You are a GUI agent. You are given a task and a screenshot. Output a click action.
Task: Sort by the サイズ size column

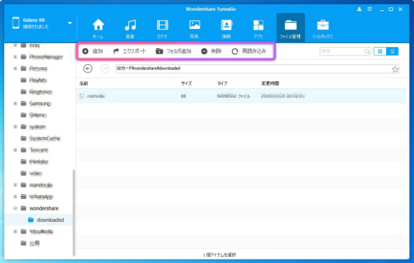[187, 83]
